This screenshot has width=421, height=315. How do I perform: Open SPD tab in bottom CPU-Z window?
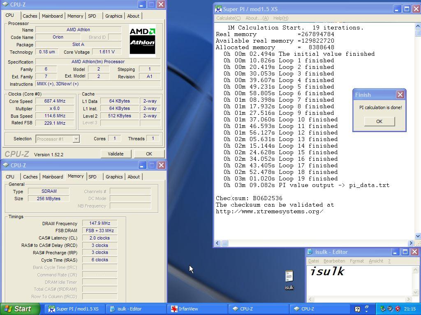pos(93,177)
